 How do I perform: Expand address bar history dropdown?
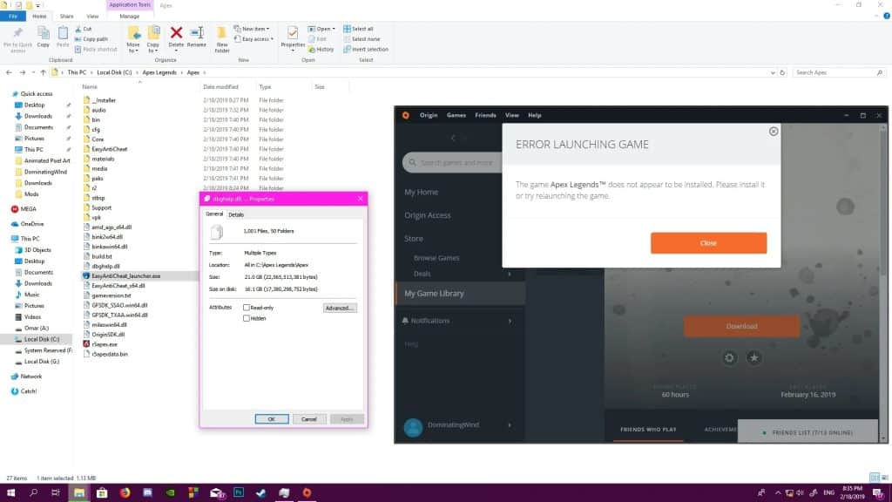(773, 73)
